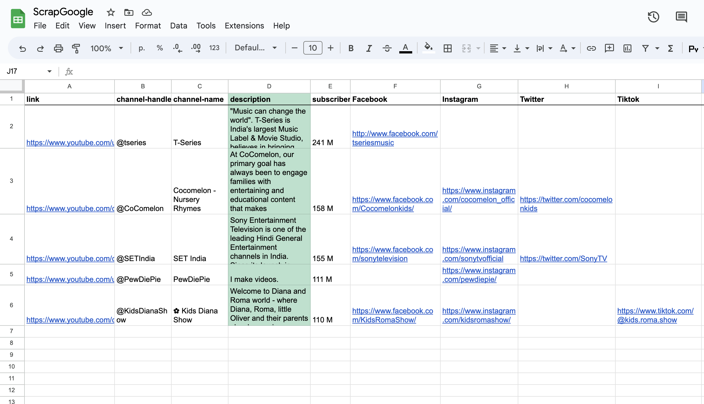Open the Format menu
704x404 pixels.
click(x=148, y=26)
